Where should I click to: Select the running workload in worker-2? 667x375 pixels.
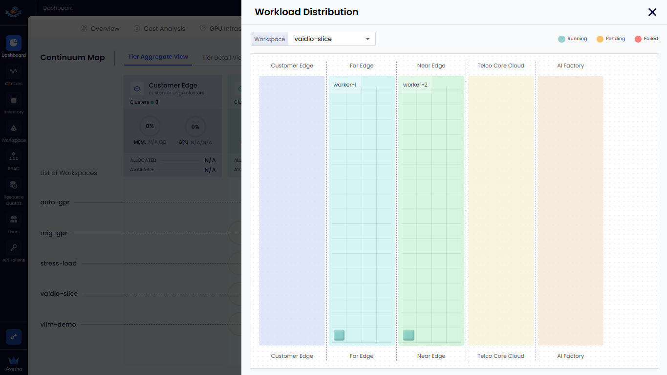tap(409, 335)
